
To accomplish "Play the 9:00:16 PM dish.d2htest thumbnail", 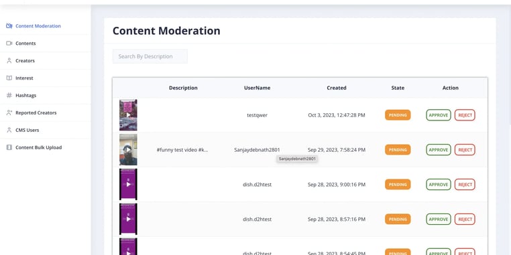I will point(128,185).
